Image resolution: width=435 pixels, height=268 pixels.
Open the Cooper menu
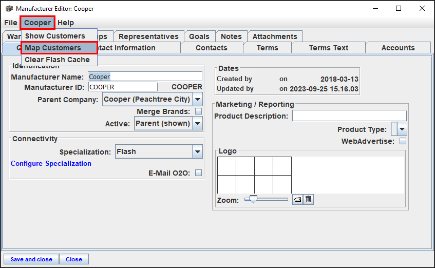click(37, 23)
